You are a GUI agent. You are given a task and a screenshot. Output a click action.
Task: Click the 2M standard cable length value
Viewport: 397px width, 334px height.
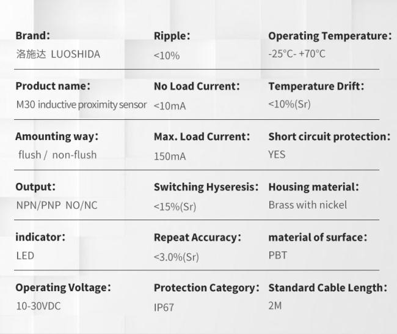275,305
